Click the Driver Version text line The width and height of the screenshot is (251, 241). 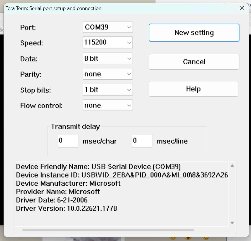[66, 208]
